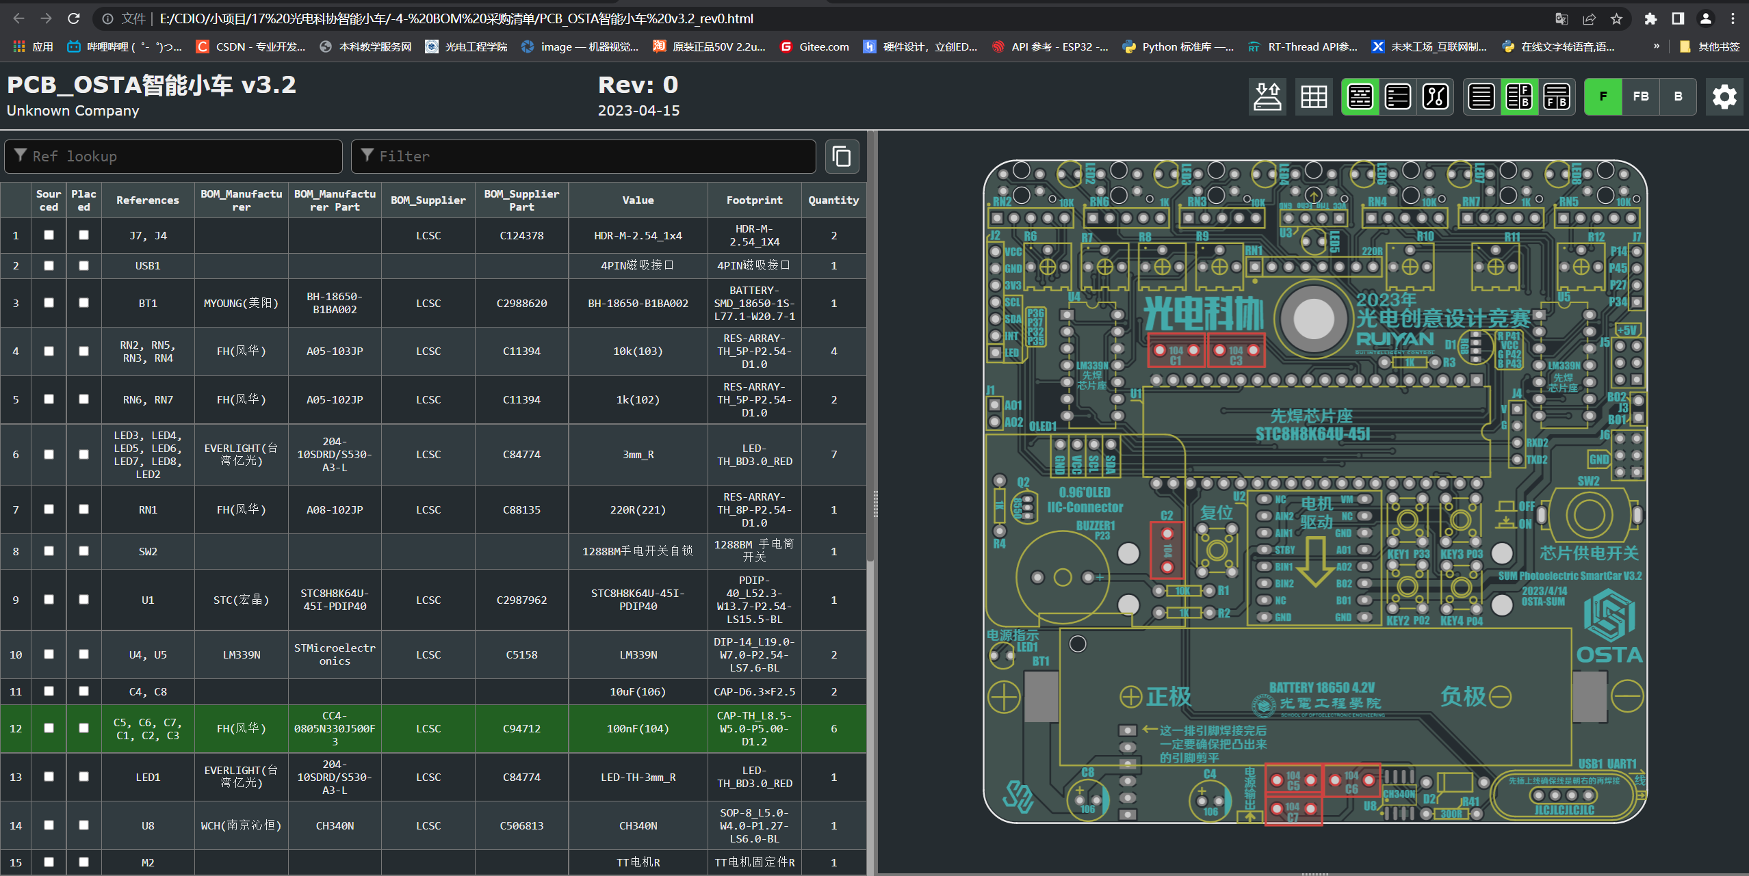1749x876 pixels.
Task: Open the save/load file menu icon
Action: tap(1267, 97)
